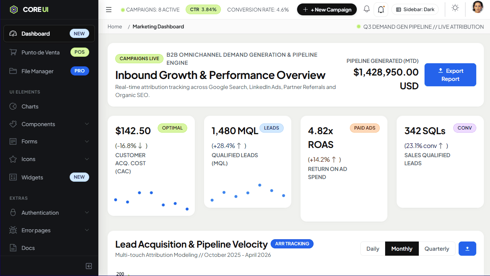
Task: Click the File Manager folder icon
Action: (x=13, y=71)
